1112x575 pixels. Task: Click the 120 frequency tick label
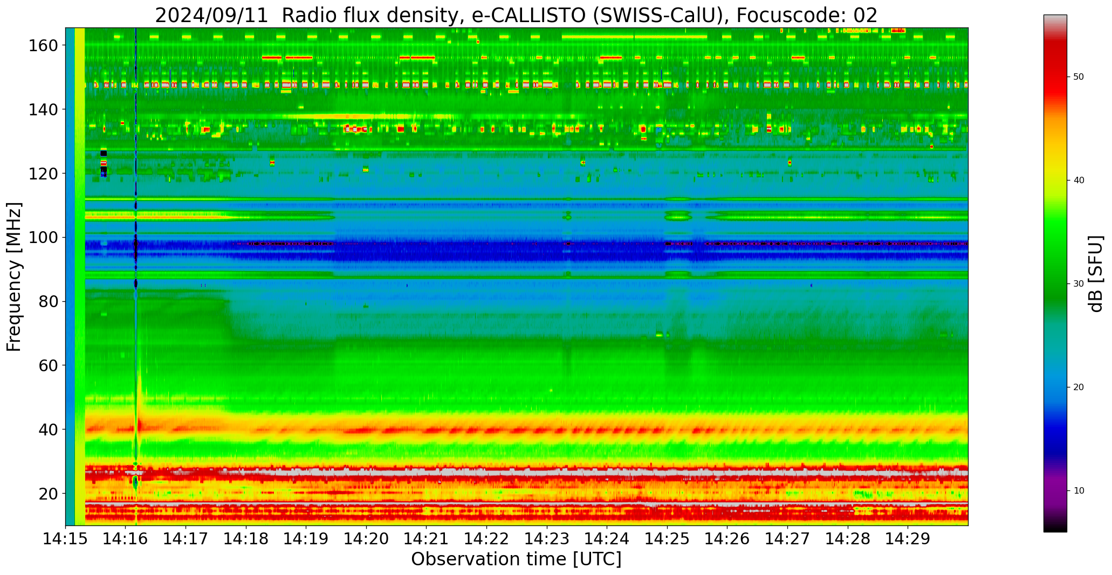tap(43, 174)
